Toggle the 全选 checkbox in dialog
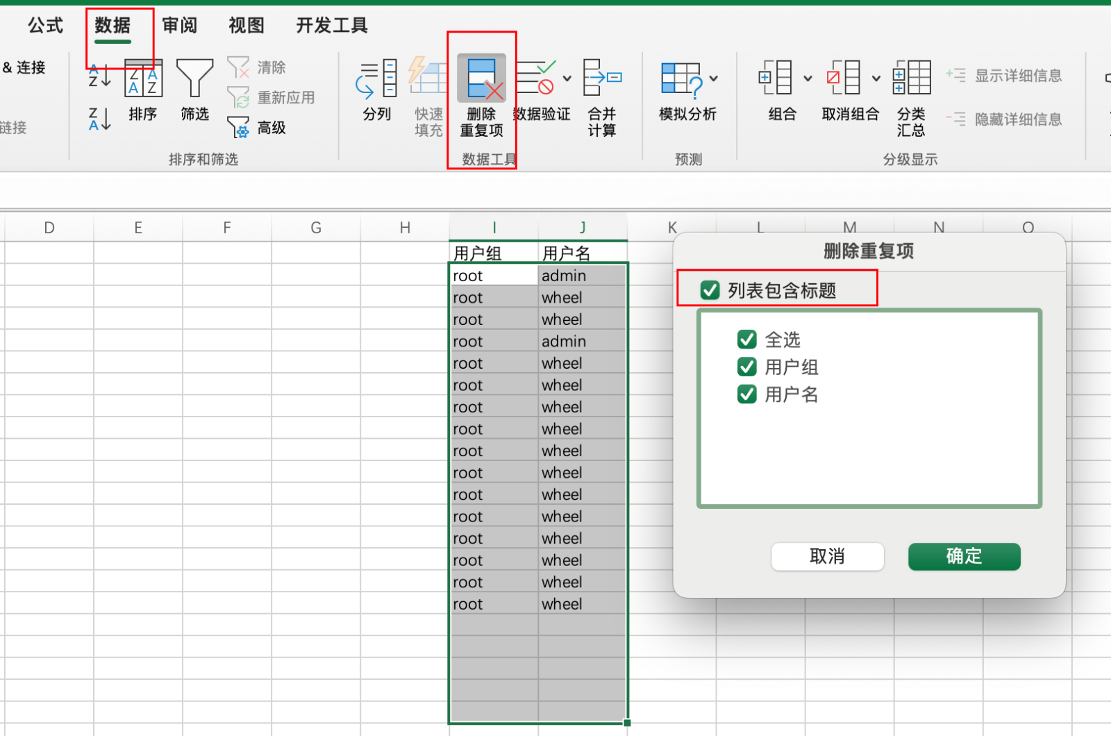Image resolution: width=1111 pixels, height=736 pixels. point(747,340)
